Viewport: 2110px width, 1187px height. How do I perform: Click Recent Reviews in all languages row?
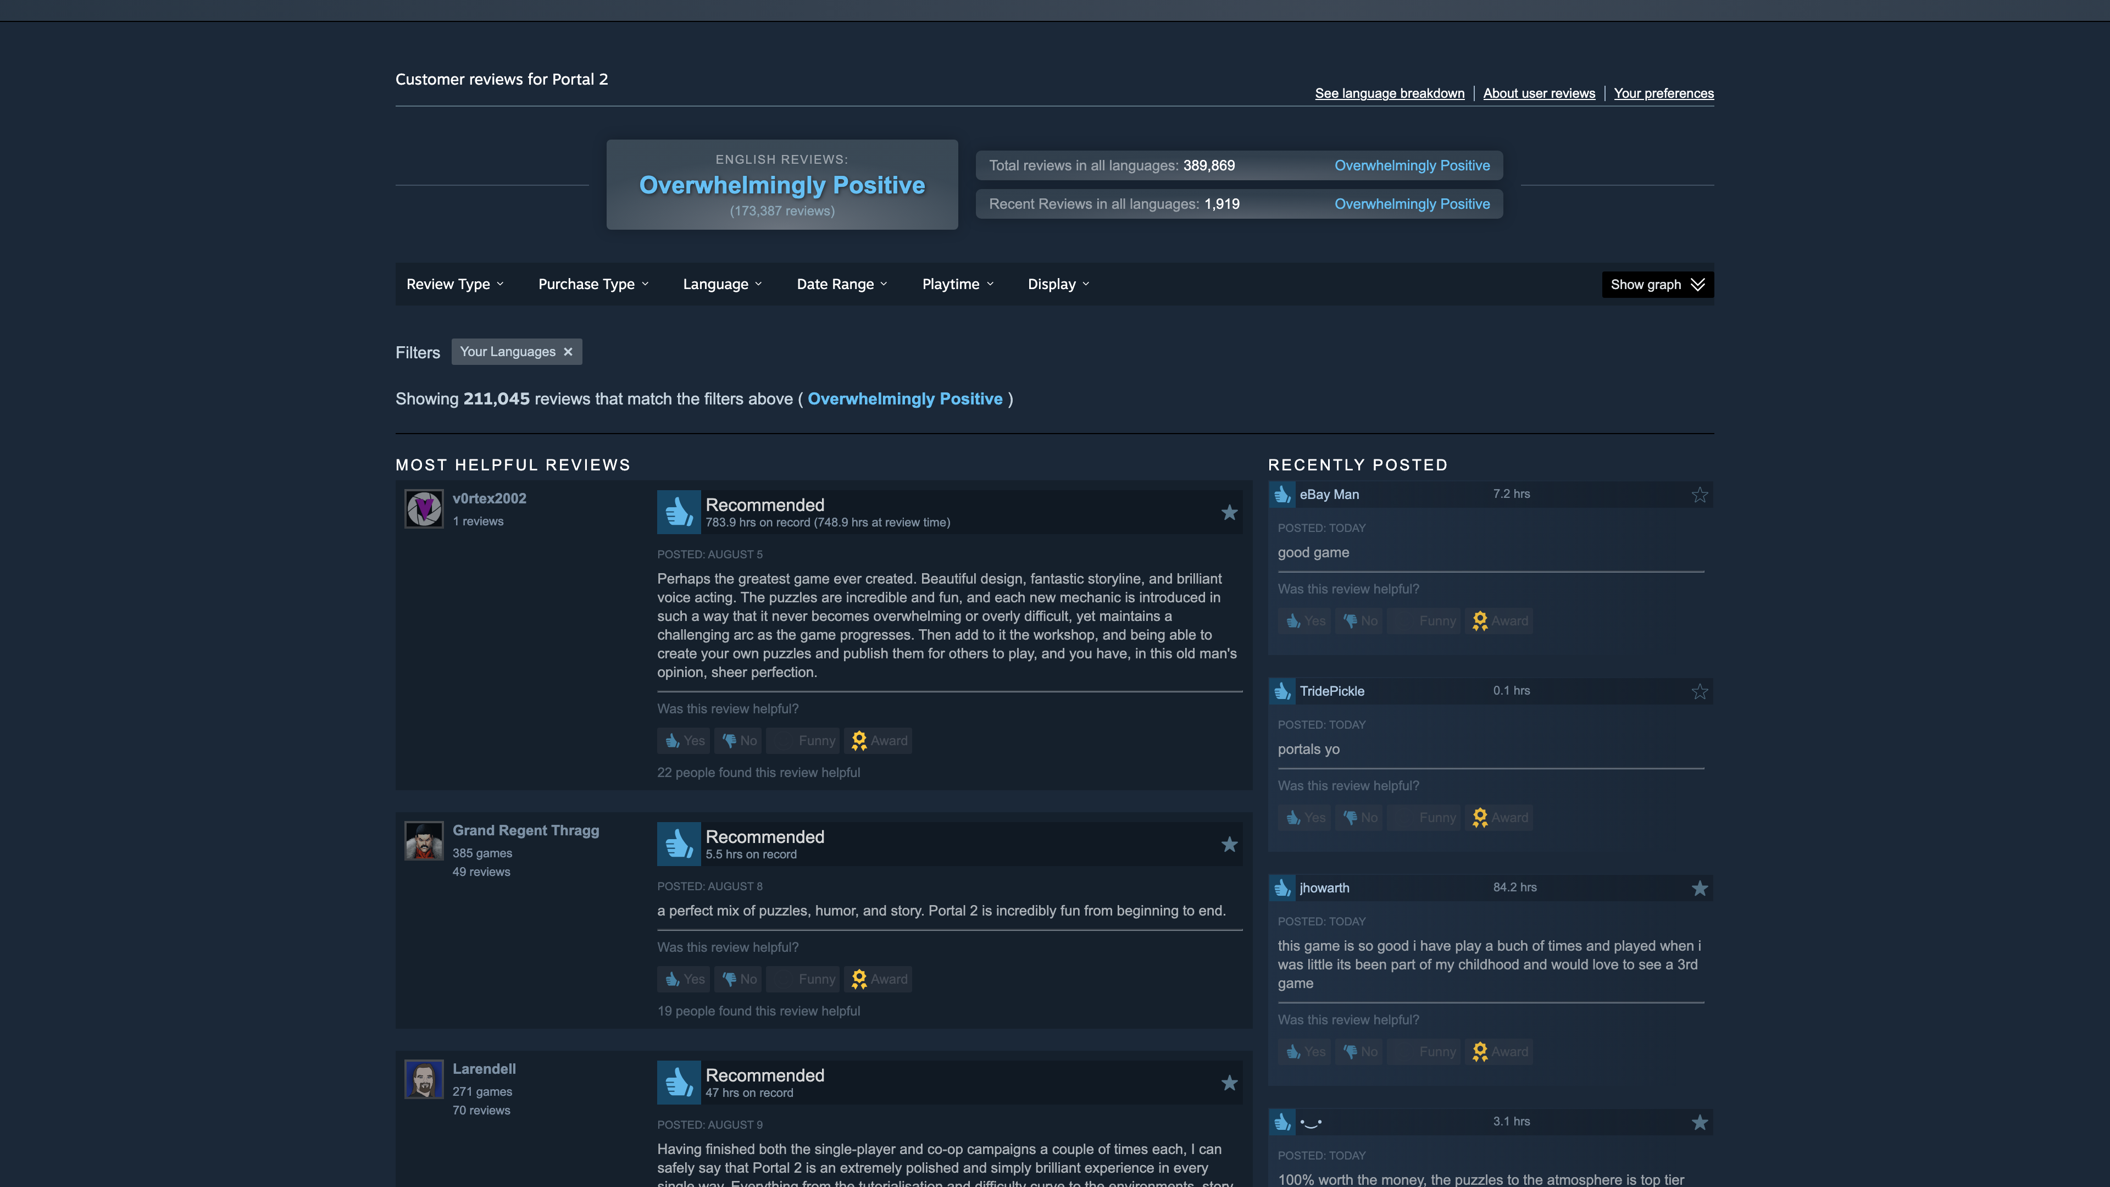click(x=1239, y=204)
